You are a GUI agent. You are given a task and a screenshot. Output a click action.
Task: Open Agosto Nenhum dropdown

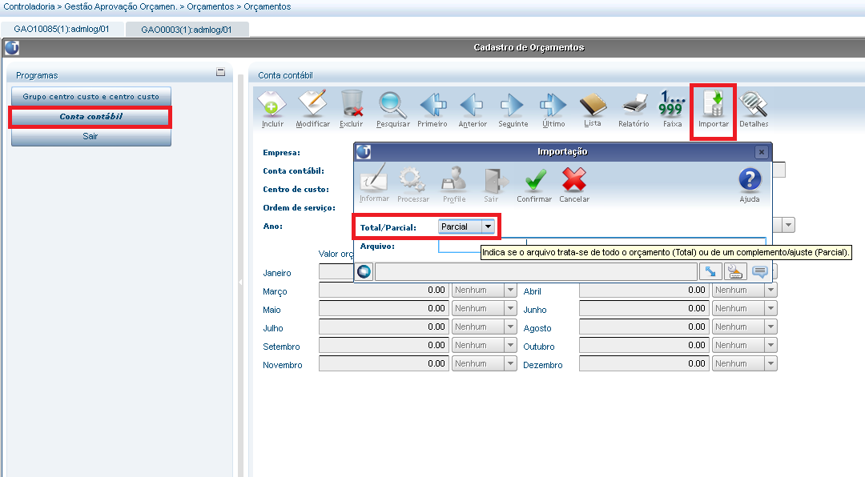[x=744, y=327]
